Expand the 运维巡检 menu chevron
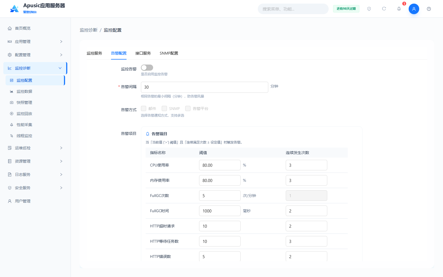Image resolution: width=443 pixels, height=277 pixels. (61, 148)
